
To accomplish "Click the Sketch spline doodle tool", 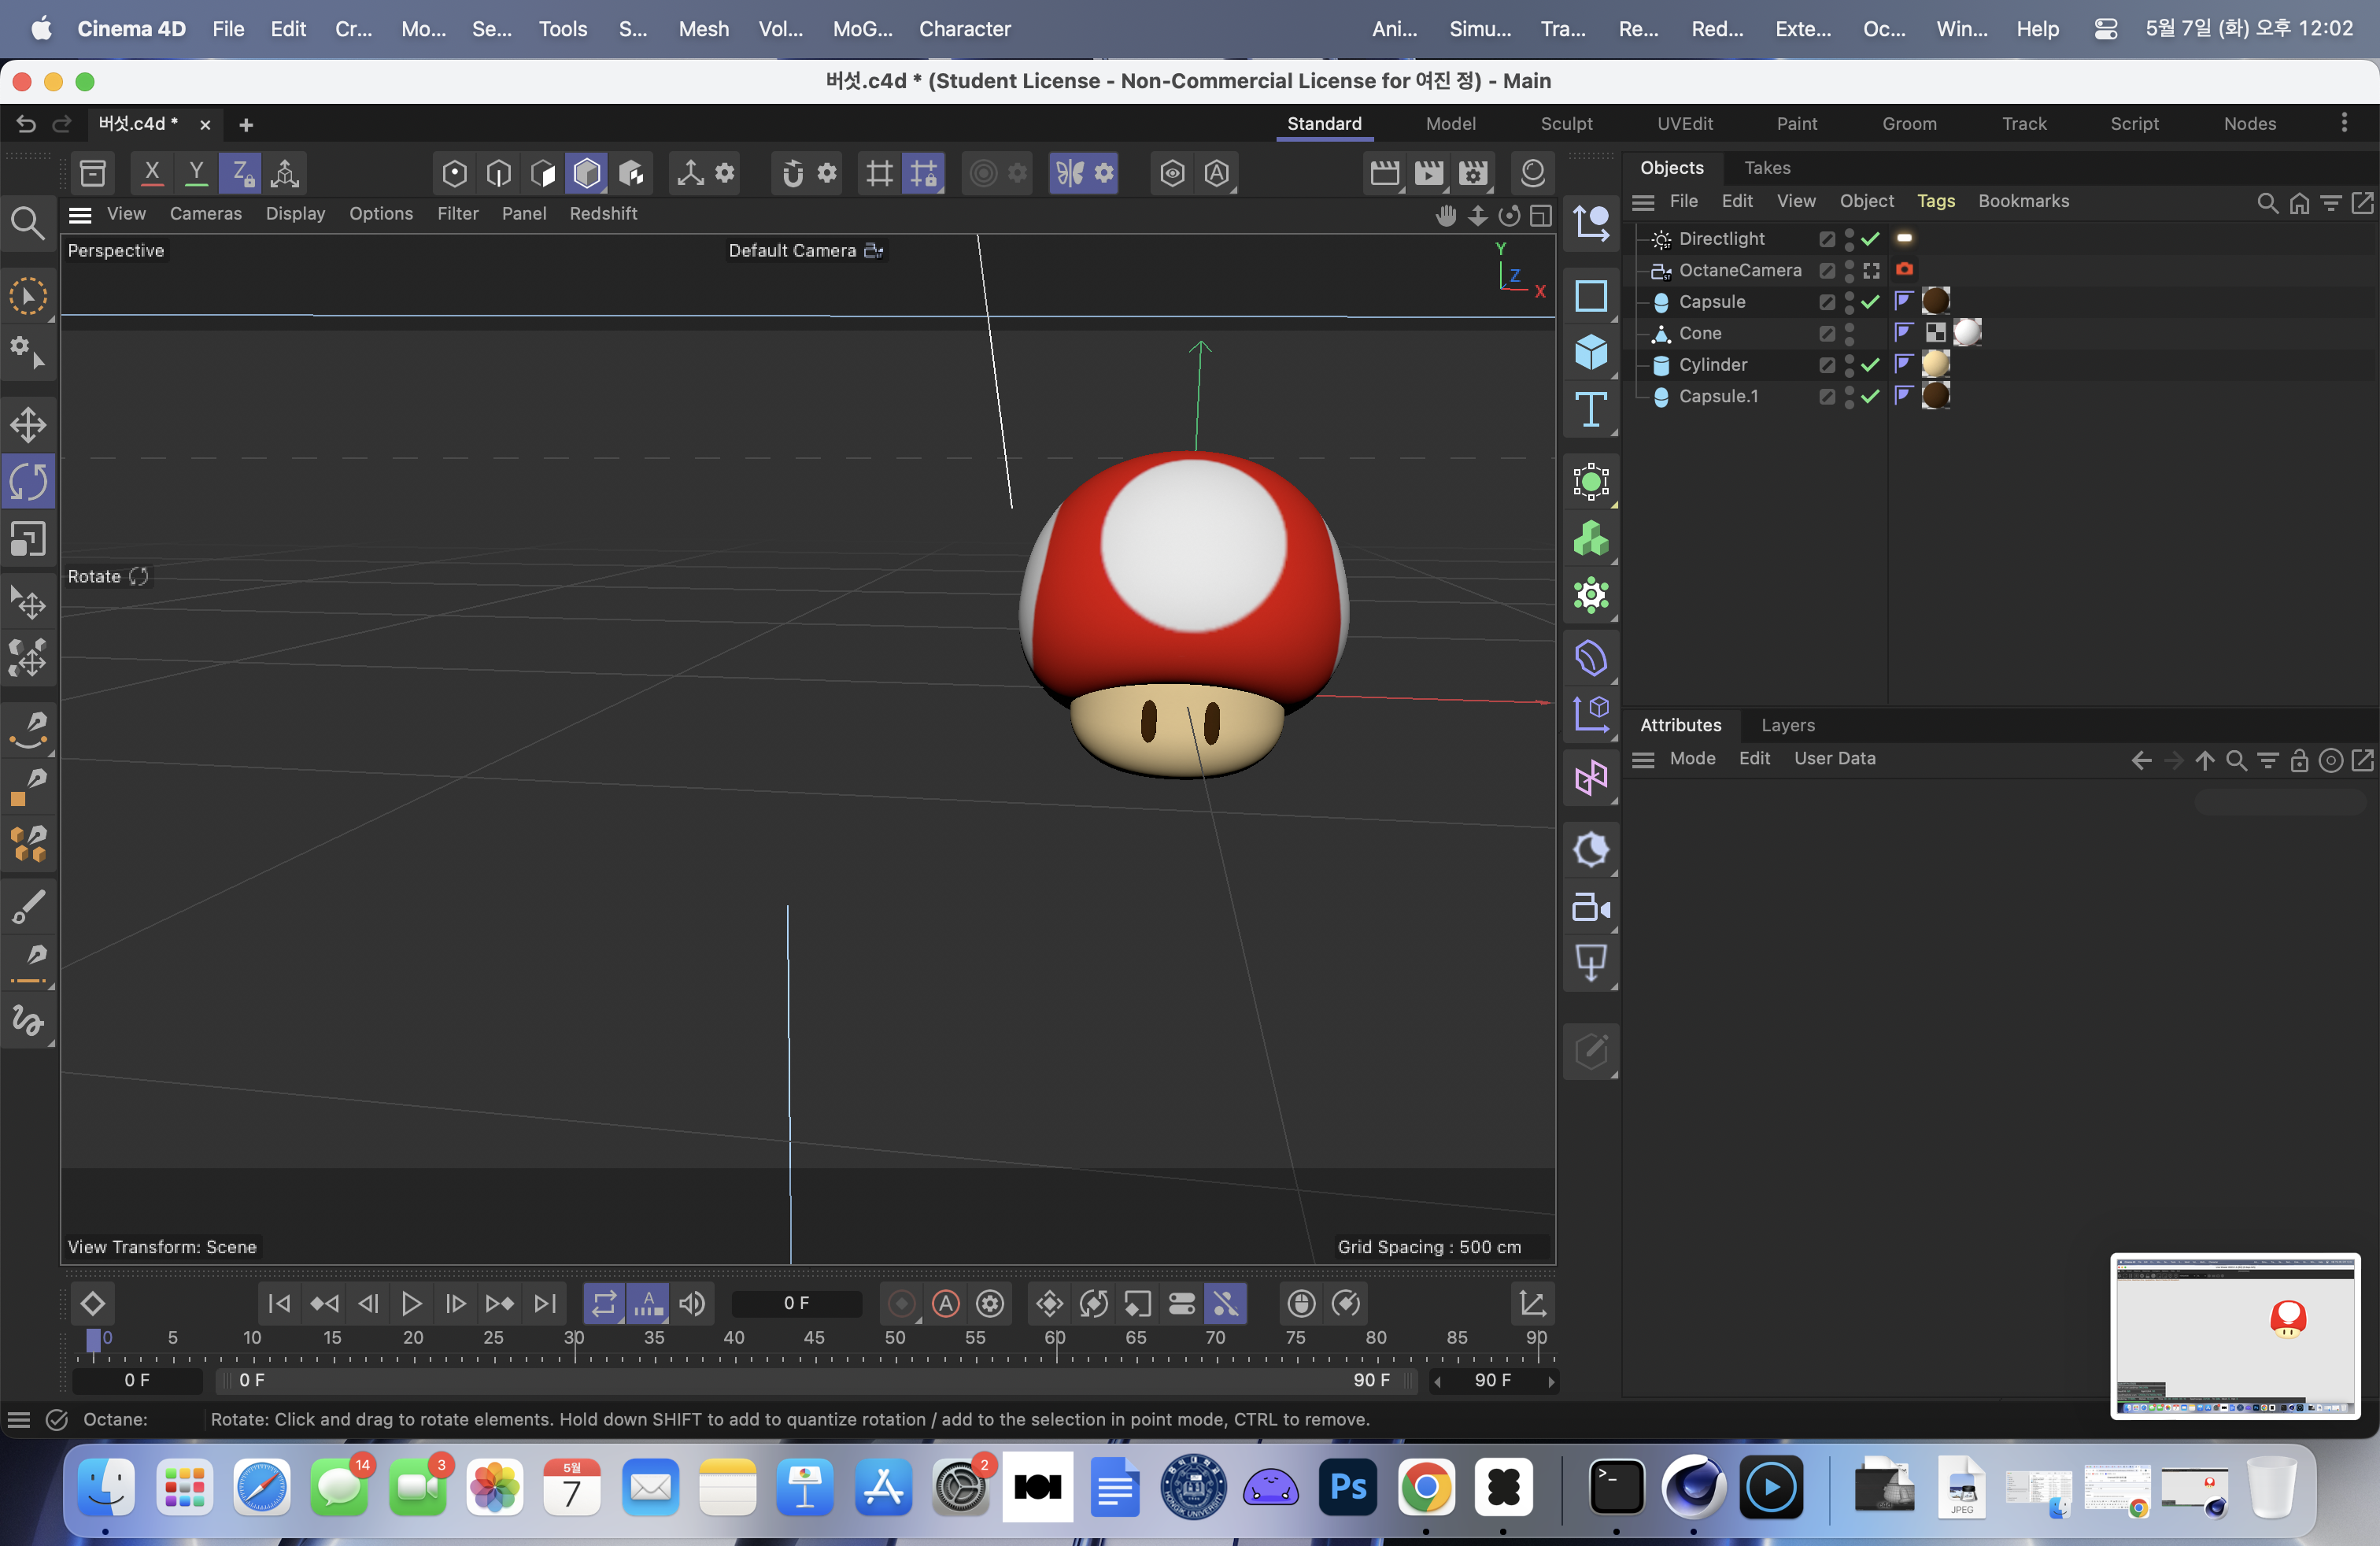I will (x=28, y=1020).
